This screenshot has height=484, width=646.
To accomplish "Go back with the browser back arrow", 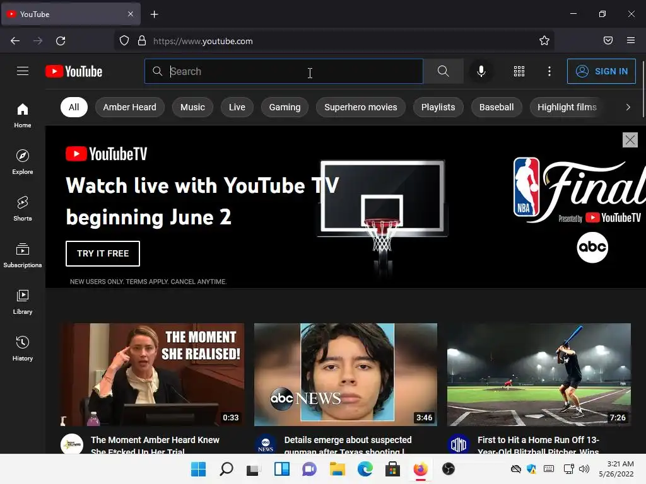I will click(x=15, y=41).
